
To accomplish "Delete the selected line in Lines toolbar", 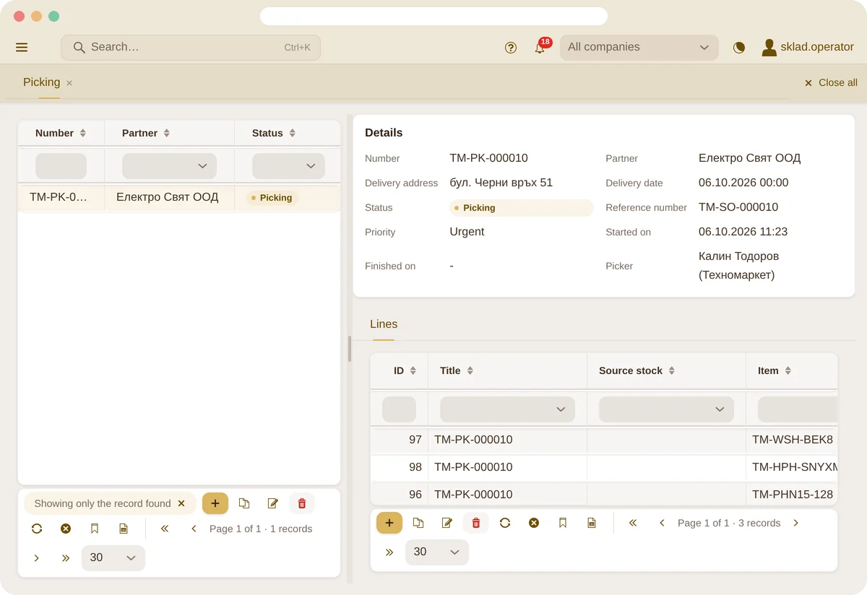I will coord(476,523).
